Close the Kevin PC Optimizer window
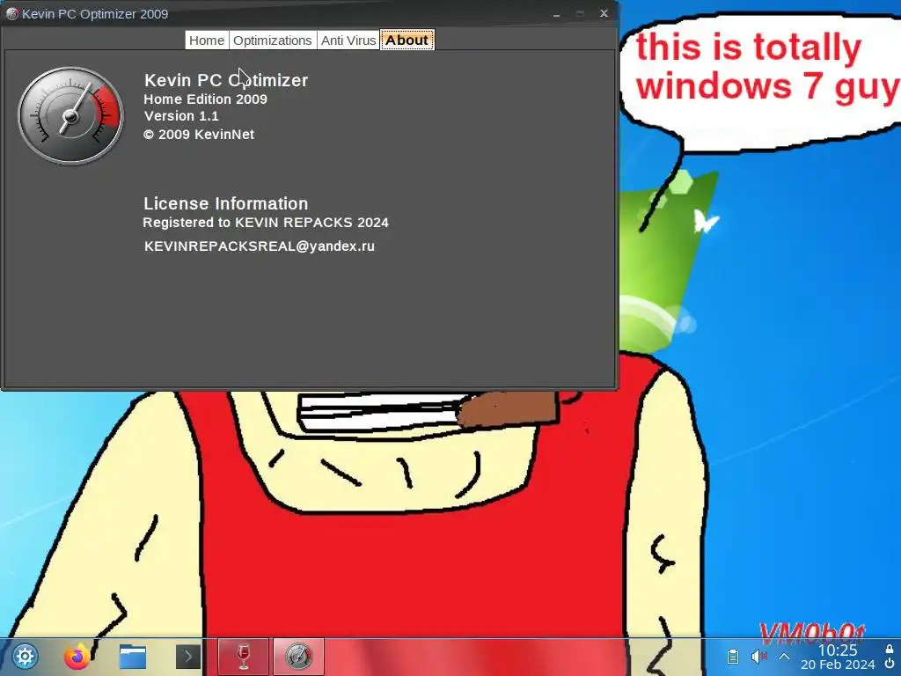 click(x=604, y=13)
